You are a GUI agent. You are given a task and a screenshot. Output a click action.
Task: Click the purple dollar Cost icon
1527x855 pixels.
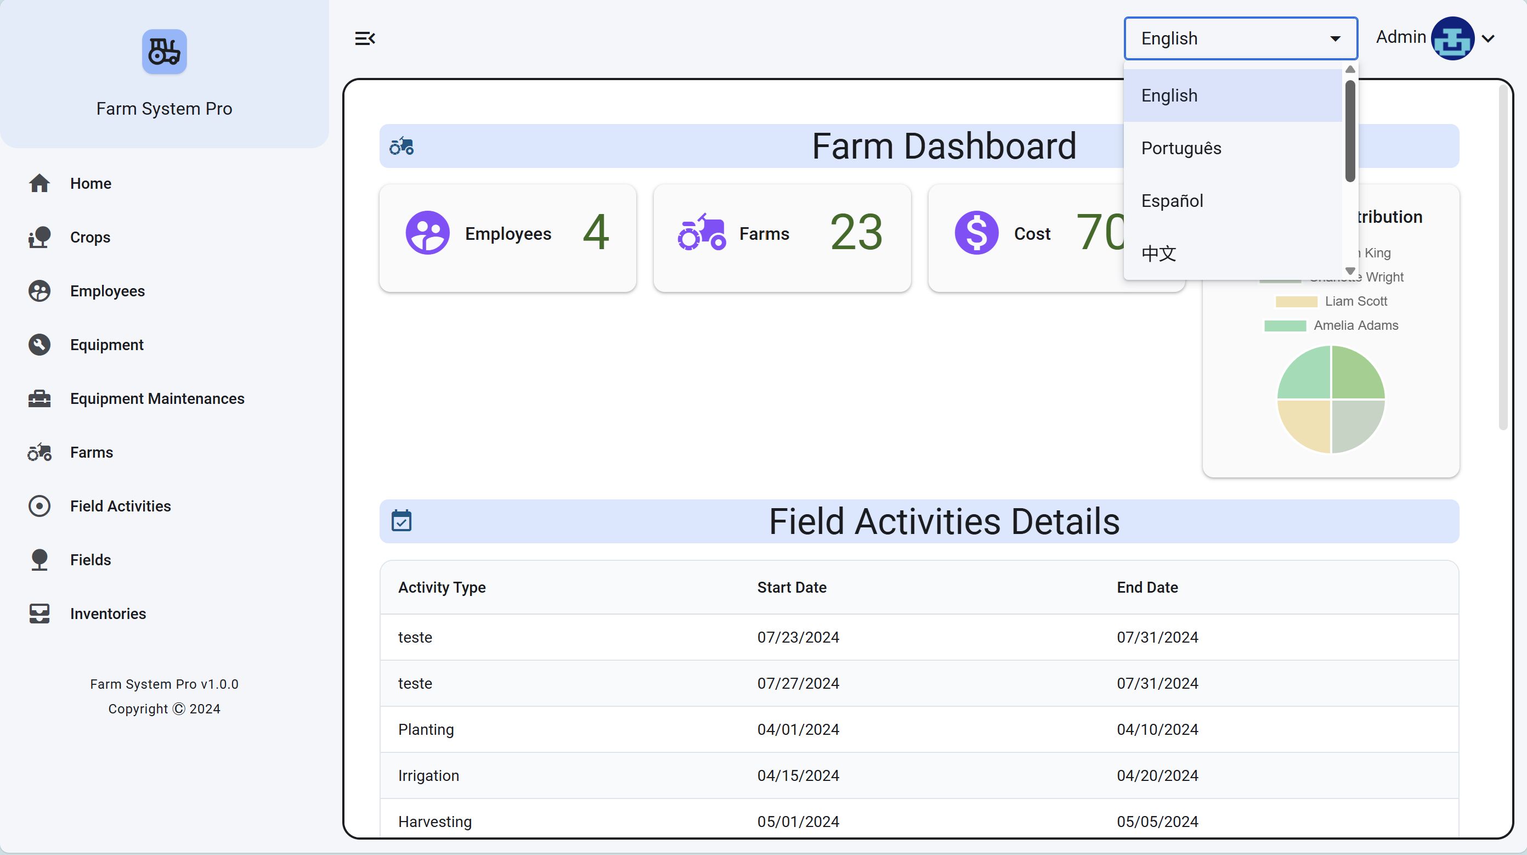976,233
